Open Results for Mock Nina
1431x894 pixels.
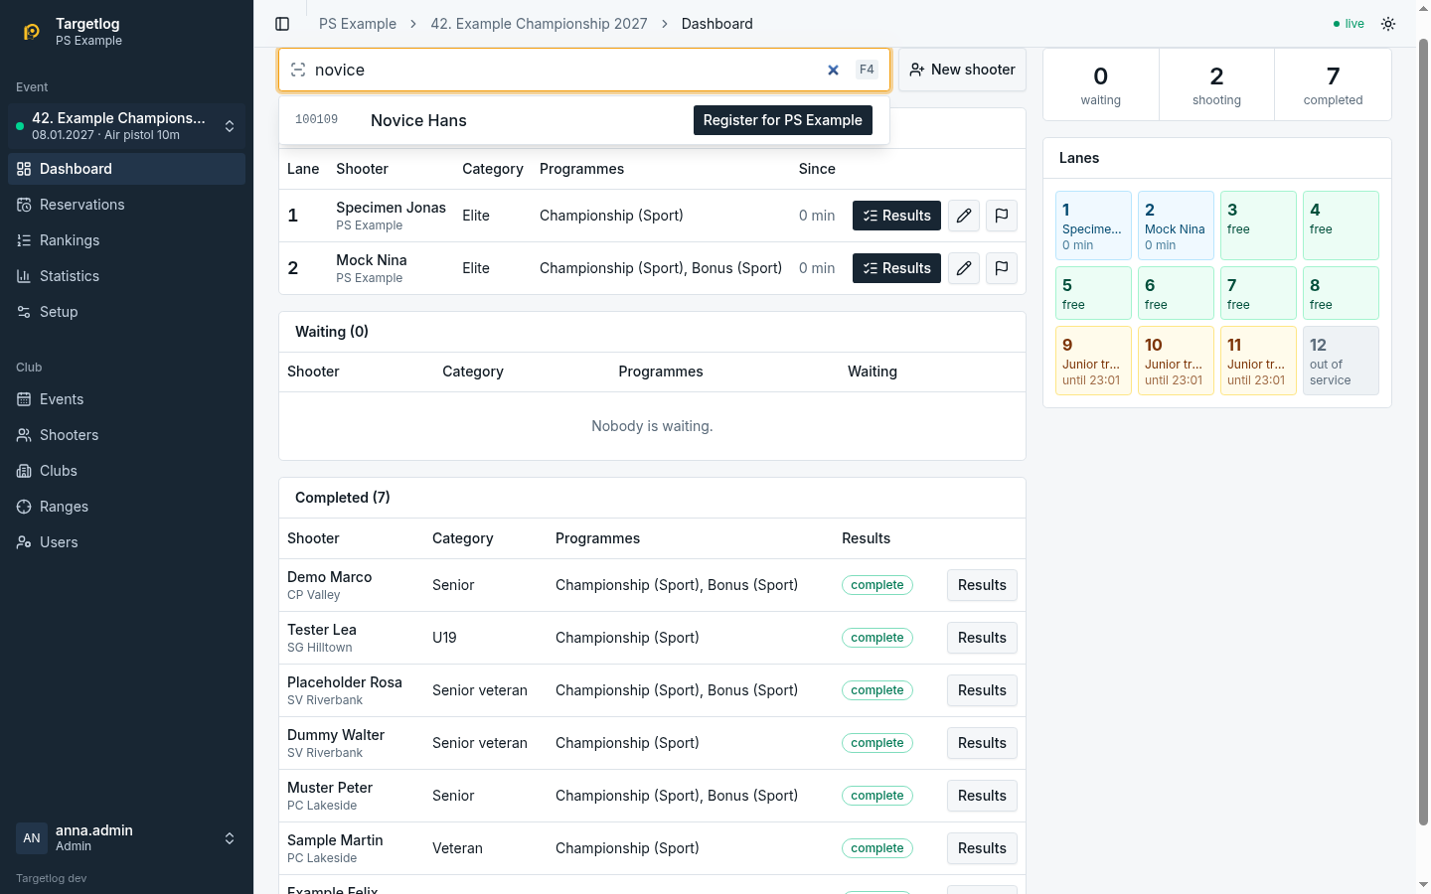(896, 268)
